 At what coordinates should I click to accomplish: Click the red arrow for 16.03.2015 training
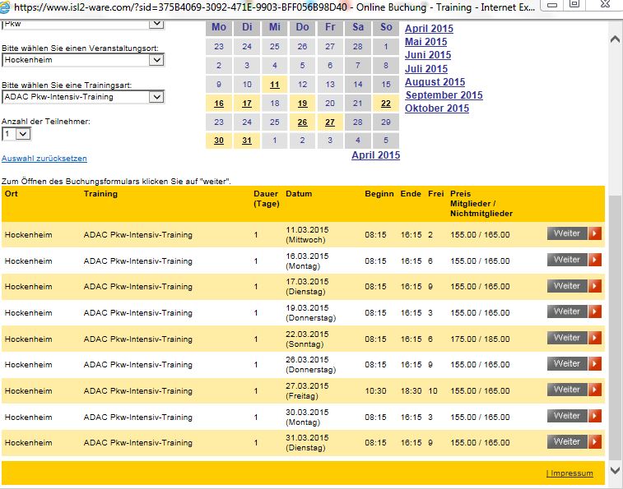[x=595, y=260]
